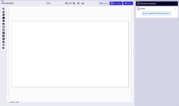Click the Layers section icon

point(138,9)
